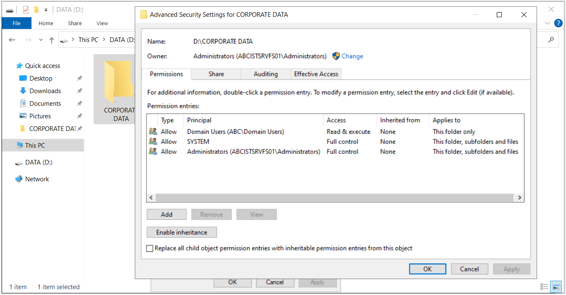Click This PC in the address bar
Image resolution: width=566 pixels, height=295 pixels.
tap(88, 40)
